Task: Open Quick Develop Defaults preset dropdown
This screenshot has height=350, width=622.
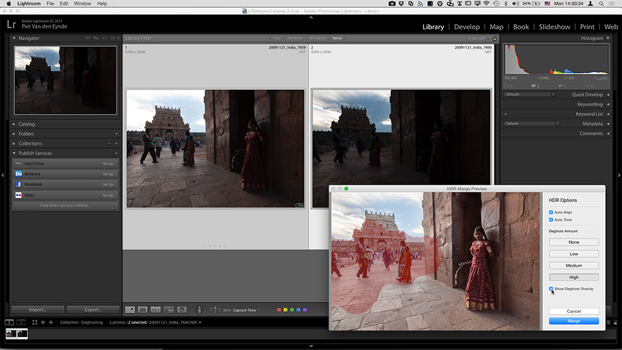Action: (x=529, y=95)
